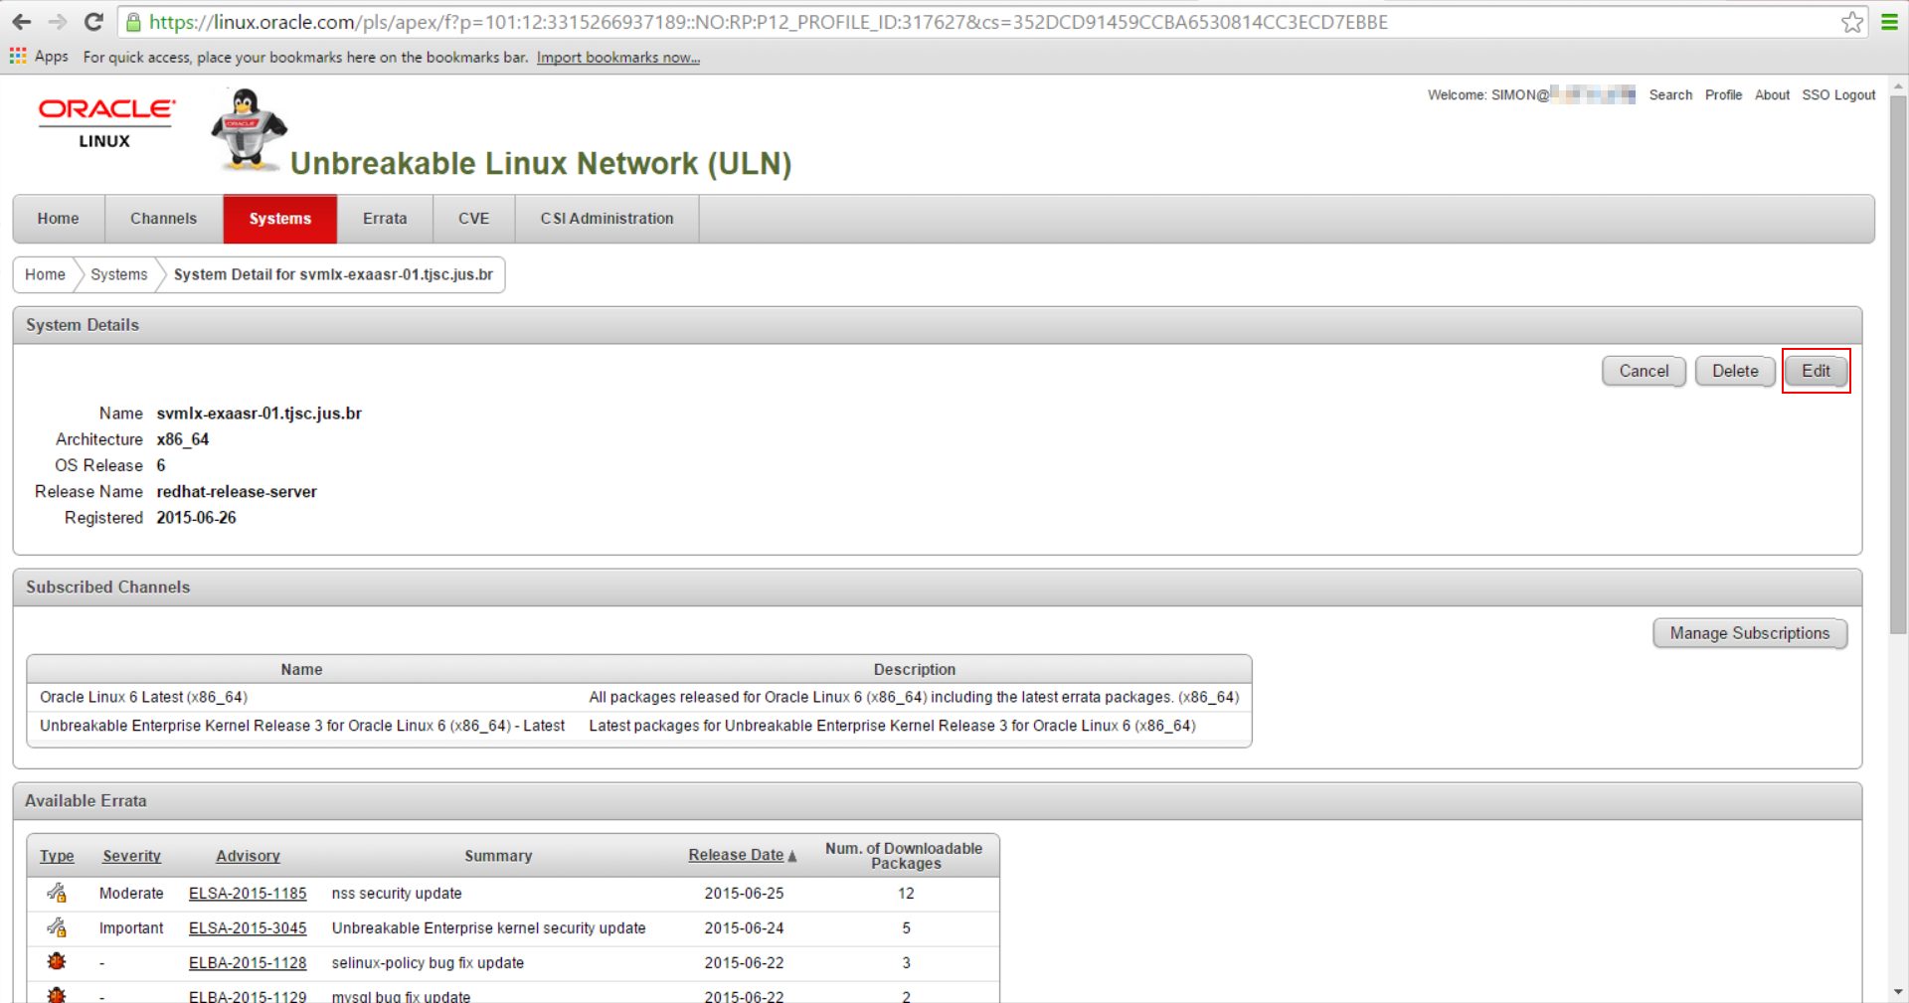Click security icon for ELSA-2015-3045 row
Screen dimensions: 1909x1003
(x=57, y=927)
